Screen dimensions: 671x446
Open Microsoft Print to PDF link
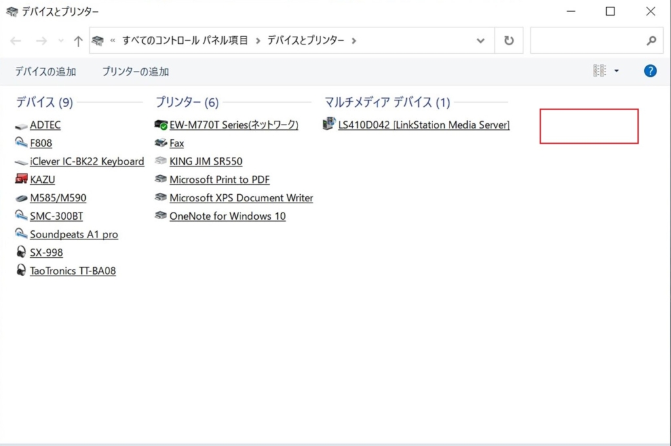(220, 180)
